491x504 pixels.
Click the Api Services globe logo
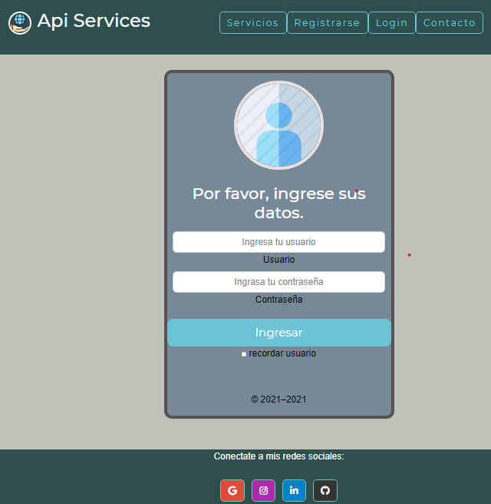[x=20, y=23]
